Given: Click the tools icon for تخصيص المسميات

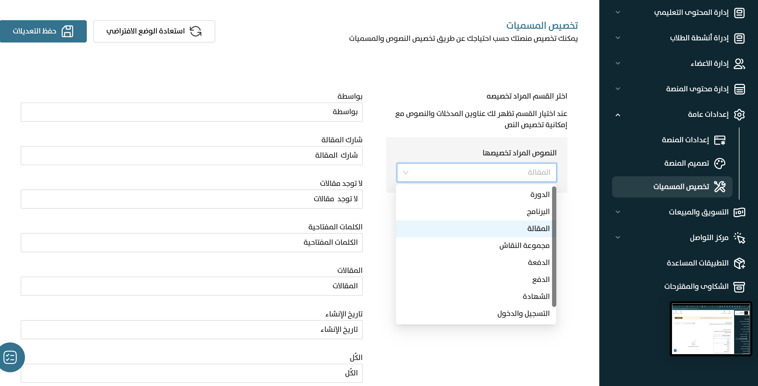Looking at the screenshot, I should (720, 187).
